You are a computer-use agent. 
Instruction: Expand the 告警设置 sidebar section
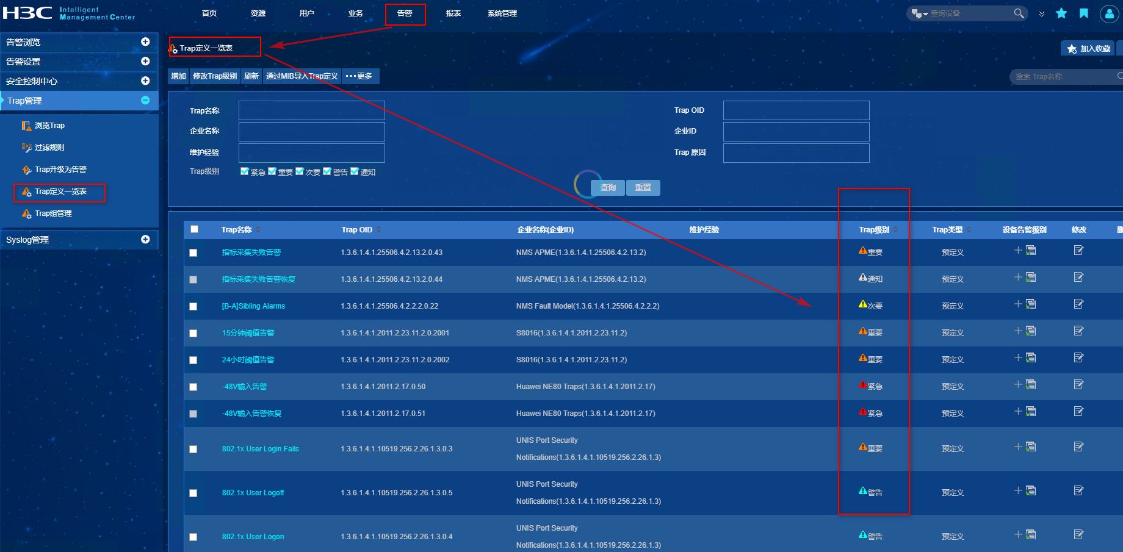pyautogui.click(x=145, y=61)
